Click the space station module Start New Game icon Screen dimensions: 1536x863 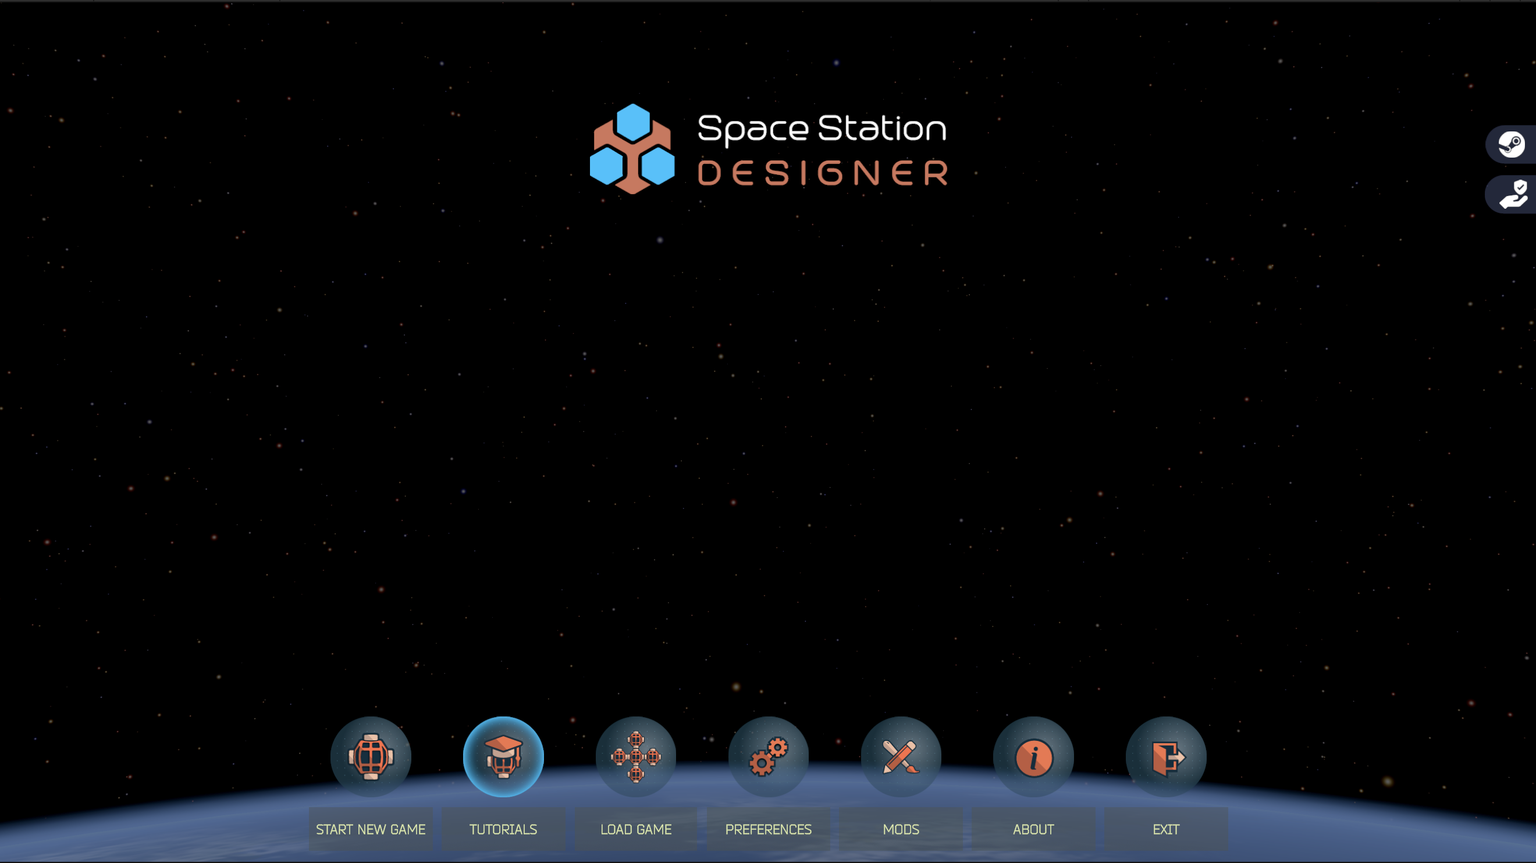(x=371, y=757)
